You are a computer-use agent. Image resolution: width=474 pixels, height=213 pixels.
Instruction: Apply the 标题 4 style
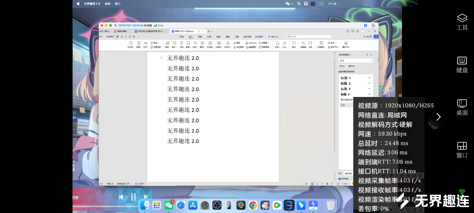pyautogui.click(x=355, y=94)
